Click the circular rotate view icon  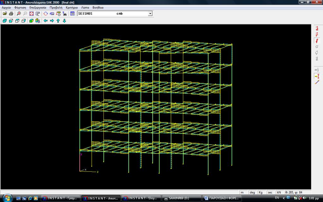45,14
